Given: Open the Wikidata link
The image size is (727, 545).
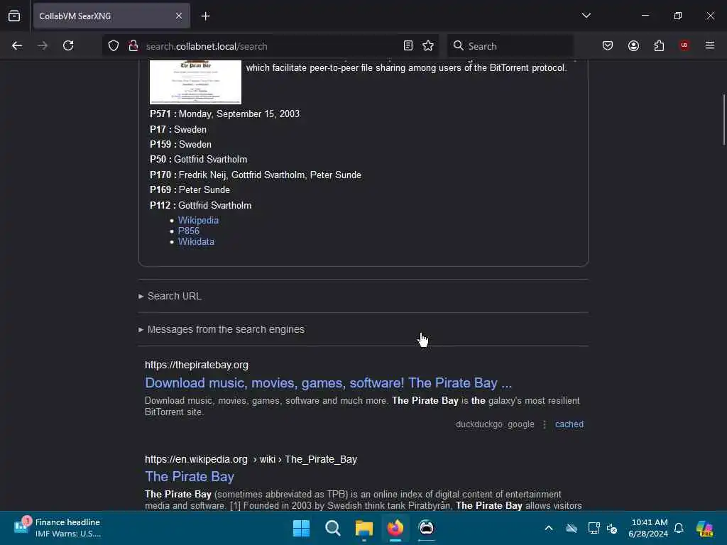Looking at the screenshot, I should click(196, 241).
